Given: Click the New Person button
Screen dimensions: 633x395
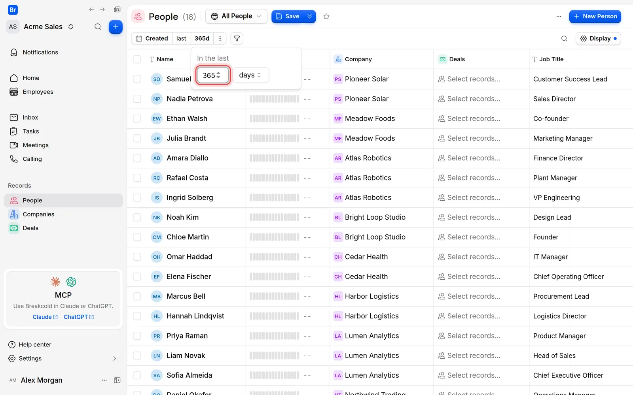Looking at the screenshot, I should tap(595, 16).
